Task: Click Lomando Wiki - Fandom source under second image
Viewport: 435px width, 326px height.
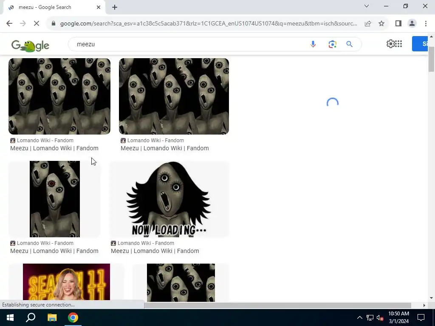Action: coord(153,141)
